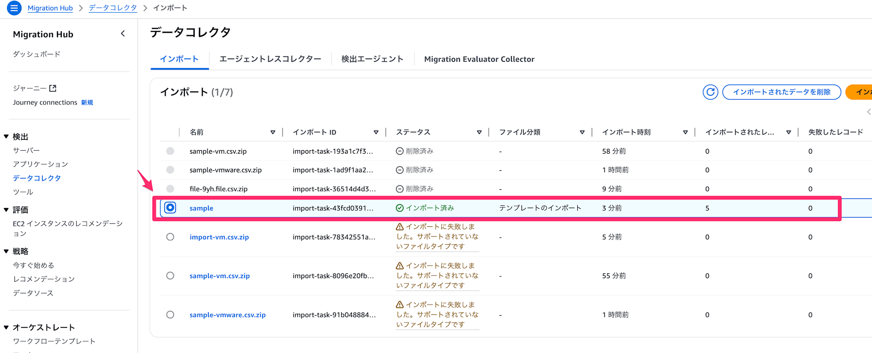
Task: Switch to the インポート tab
Action: pyautogui.click(x=179, y=59)
